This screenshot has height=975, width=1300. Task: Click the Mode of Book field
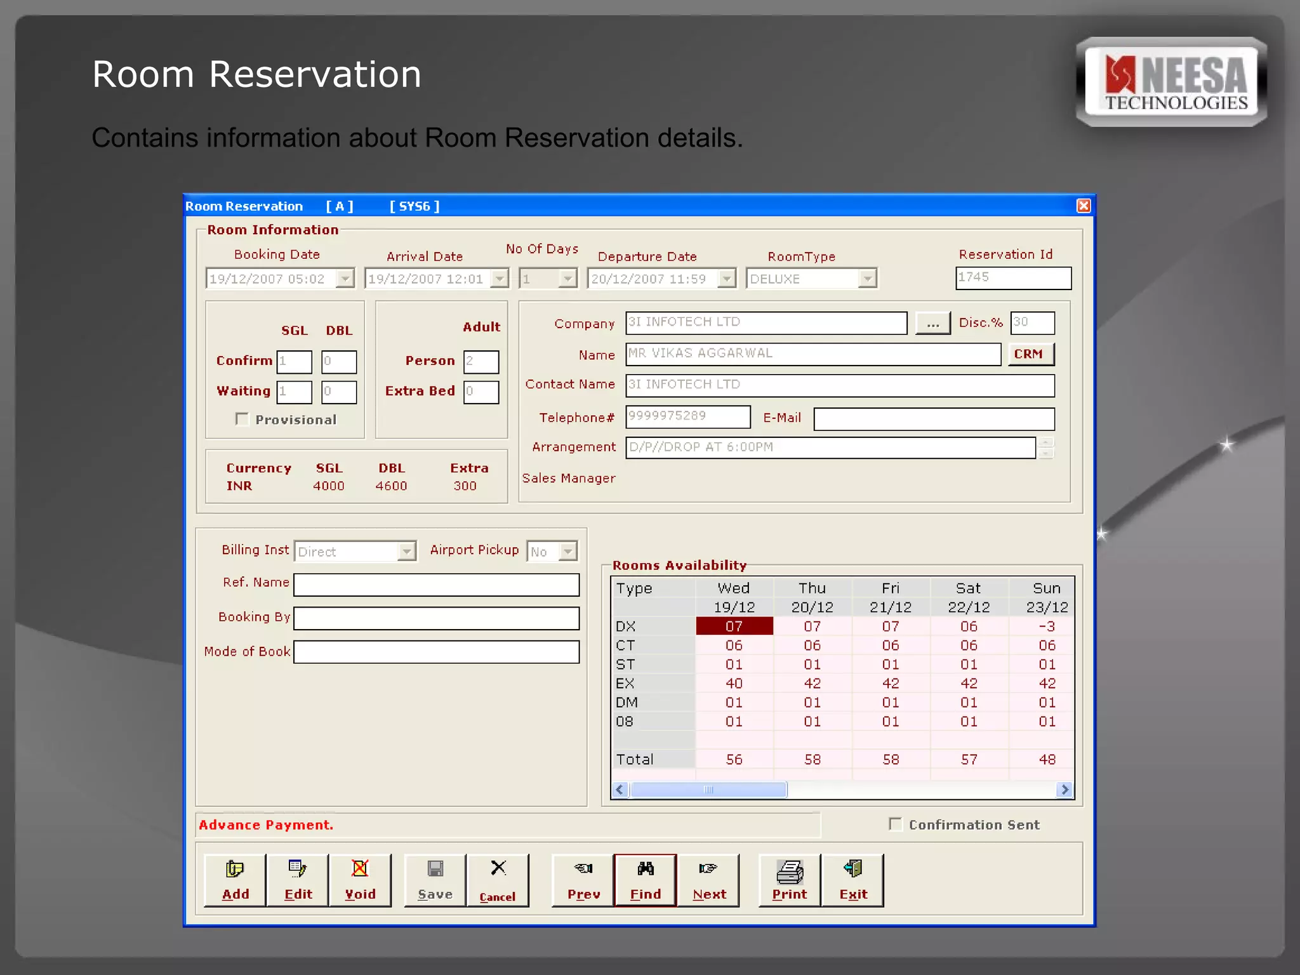point(437,652)
